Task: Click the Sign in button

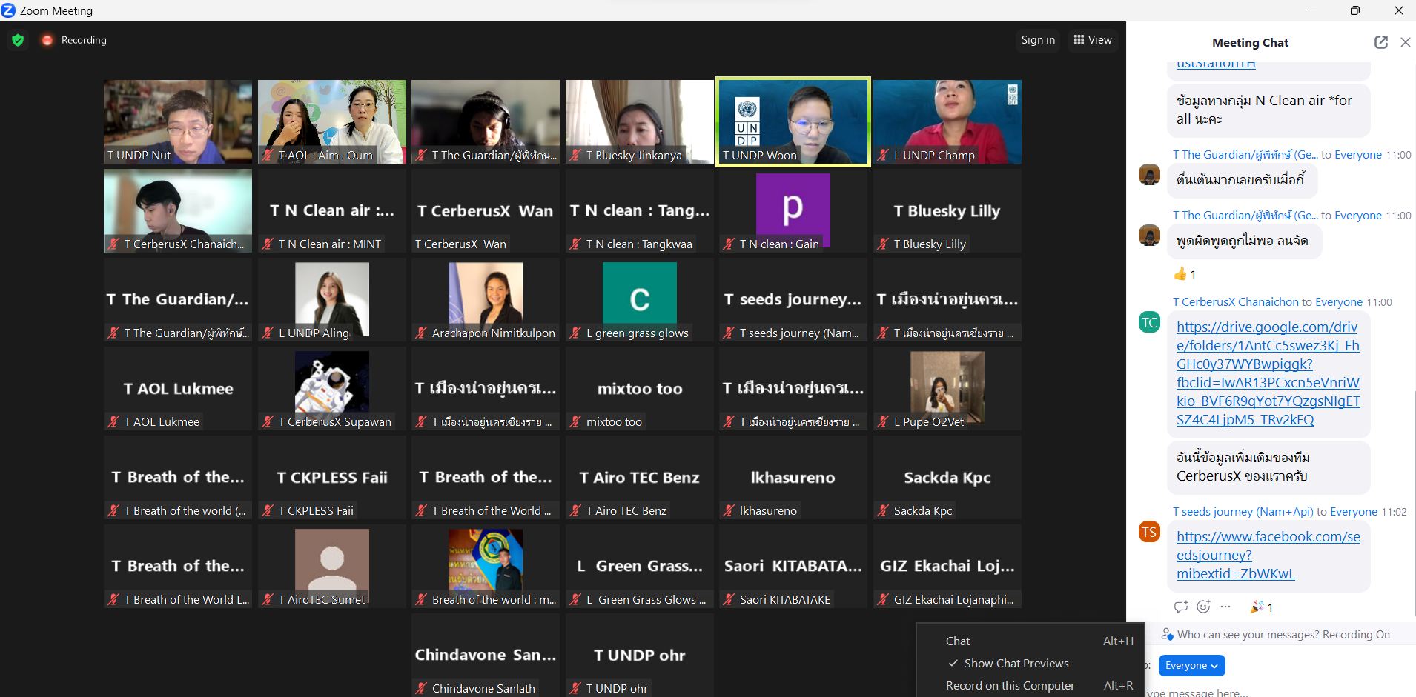Action: point(1038,40)
